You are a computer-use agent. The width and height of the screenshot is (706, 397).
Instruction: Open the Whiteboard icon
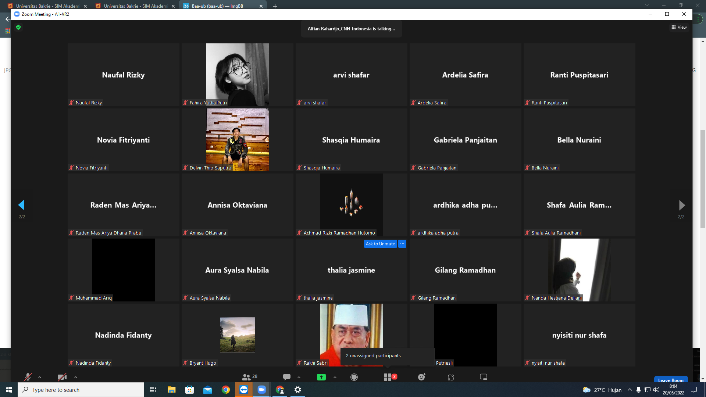[x=484, y=377]
